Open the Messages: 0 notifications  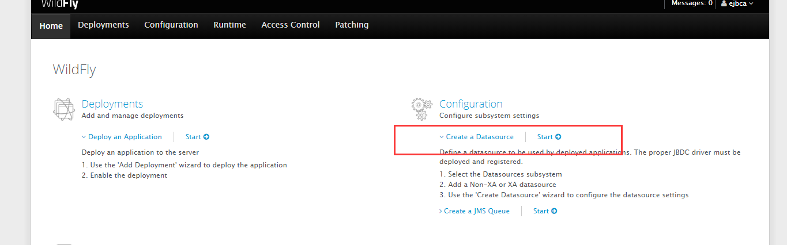tap(692, 3)
